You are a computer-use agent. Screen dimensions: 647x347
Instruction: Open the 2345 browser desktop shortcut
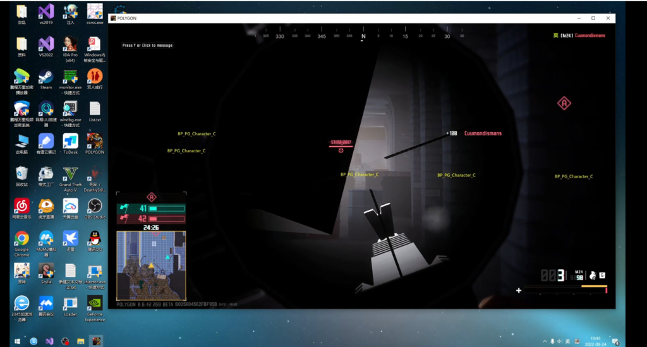[x=21, y=308]
